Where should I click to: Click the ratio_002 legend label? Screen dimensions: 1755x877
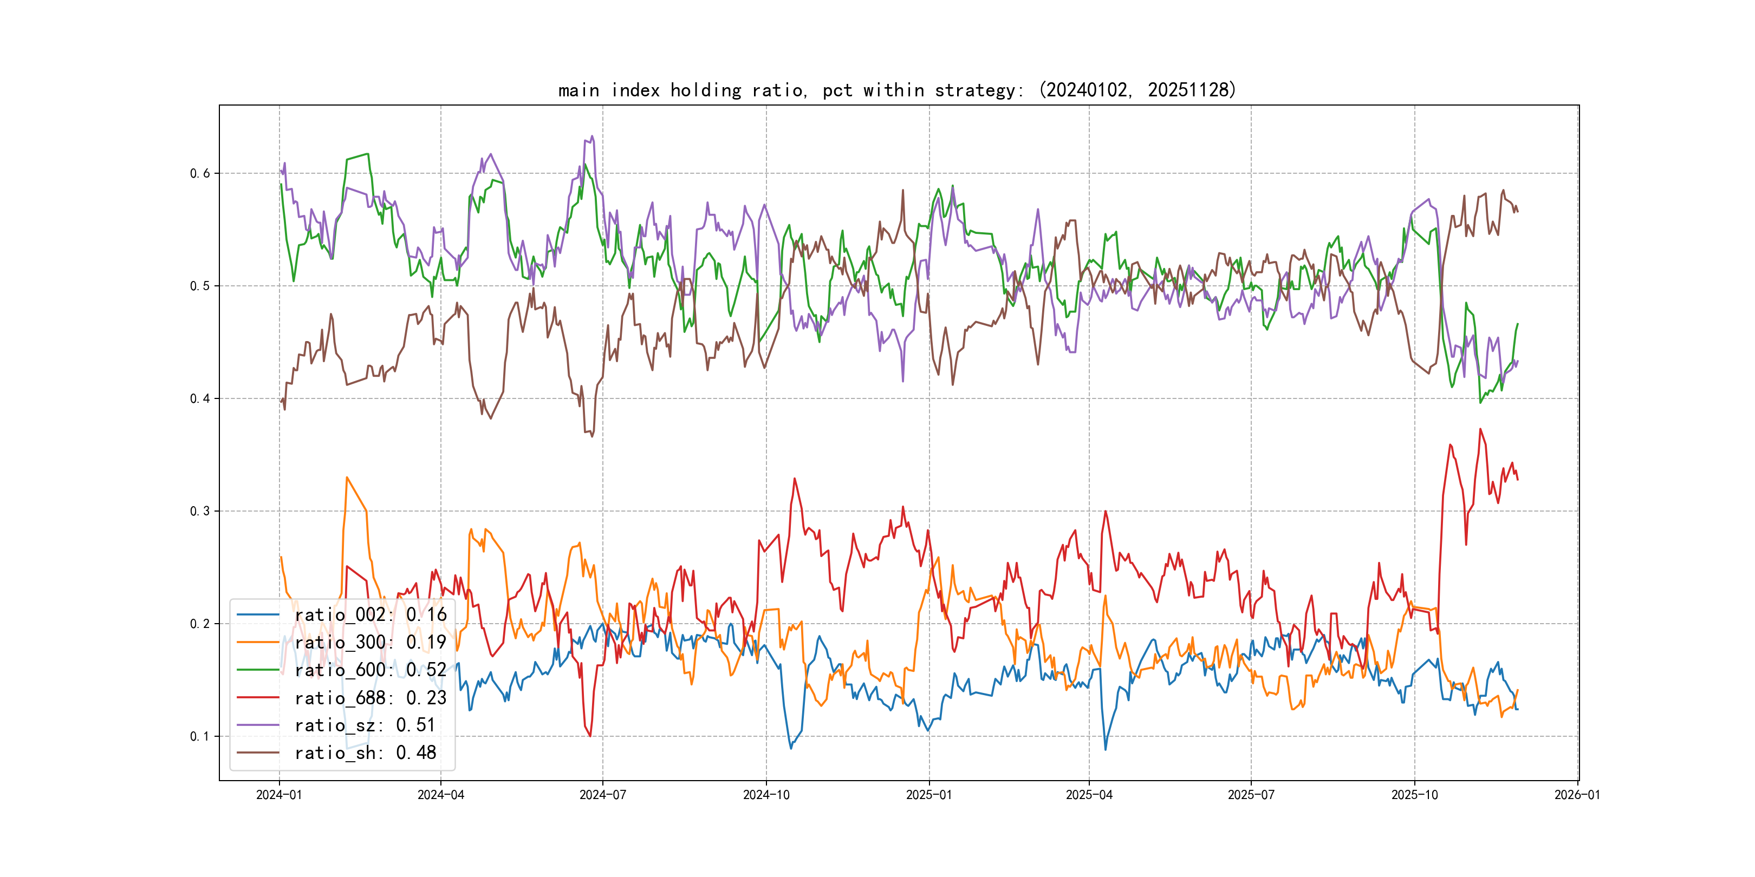point(370,614)
